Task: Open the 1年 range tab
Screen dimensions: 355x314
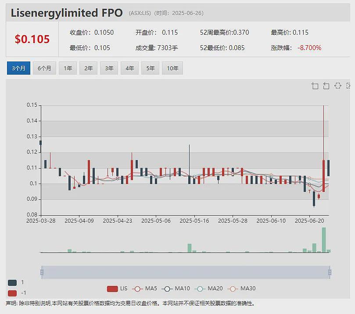Action: click(68, 68)
